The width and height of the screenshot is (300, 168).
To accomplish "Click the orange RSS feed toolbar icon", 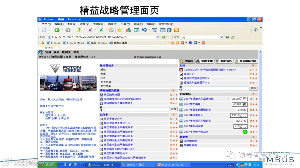I will (177, 29).
